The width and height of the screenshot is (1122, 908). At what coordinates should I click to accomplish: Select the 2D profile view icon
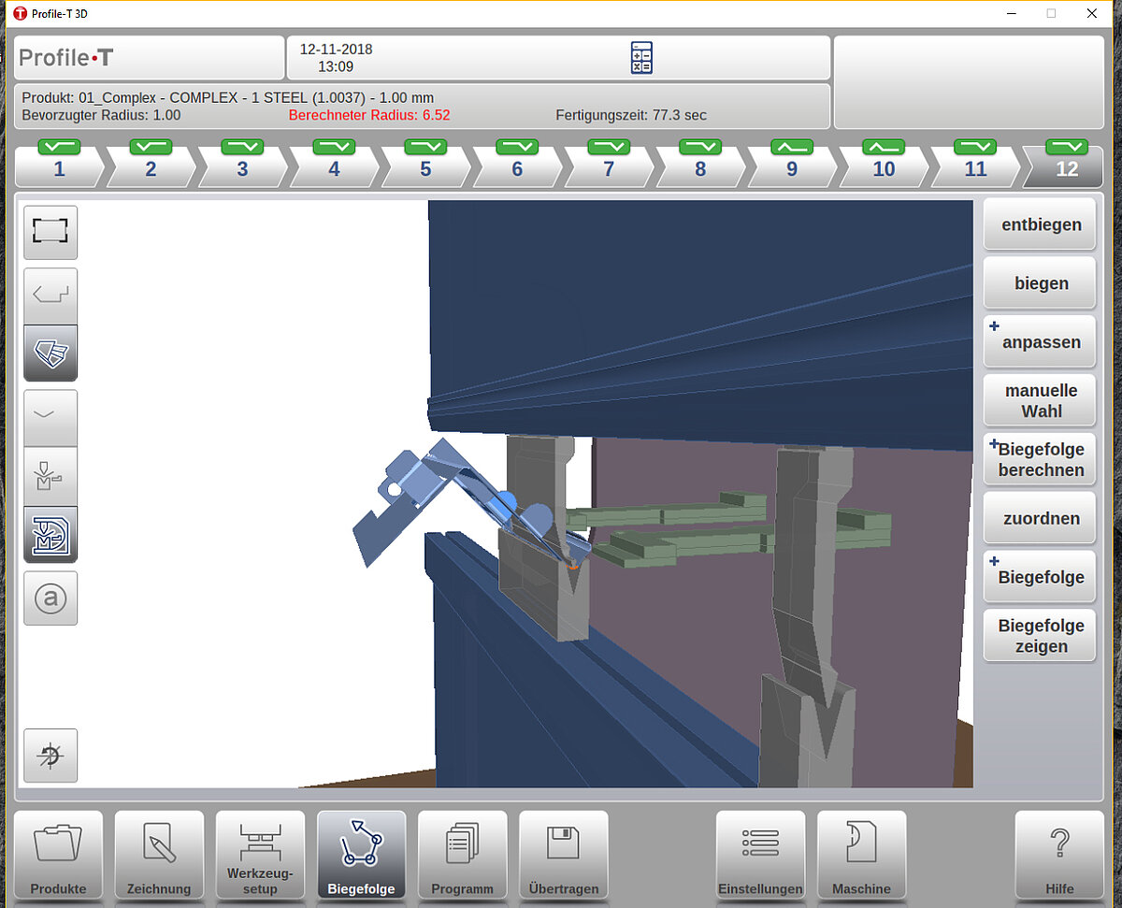(x=50, y=295)
